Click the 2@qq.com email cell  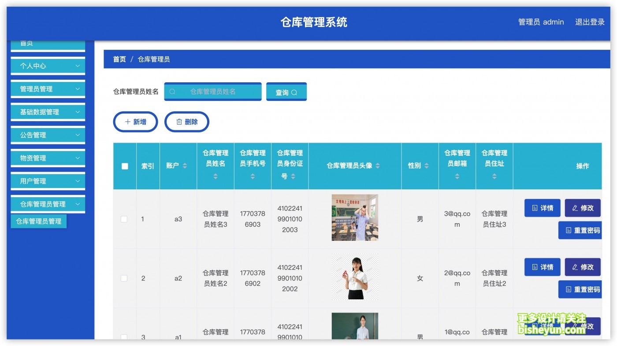coord(457,278)
